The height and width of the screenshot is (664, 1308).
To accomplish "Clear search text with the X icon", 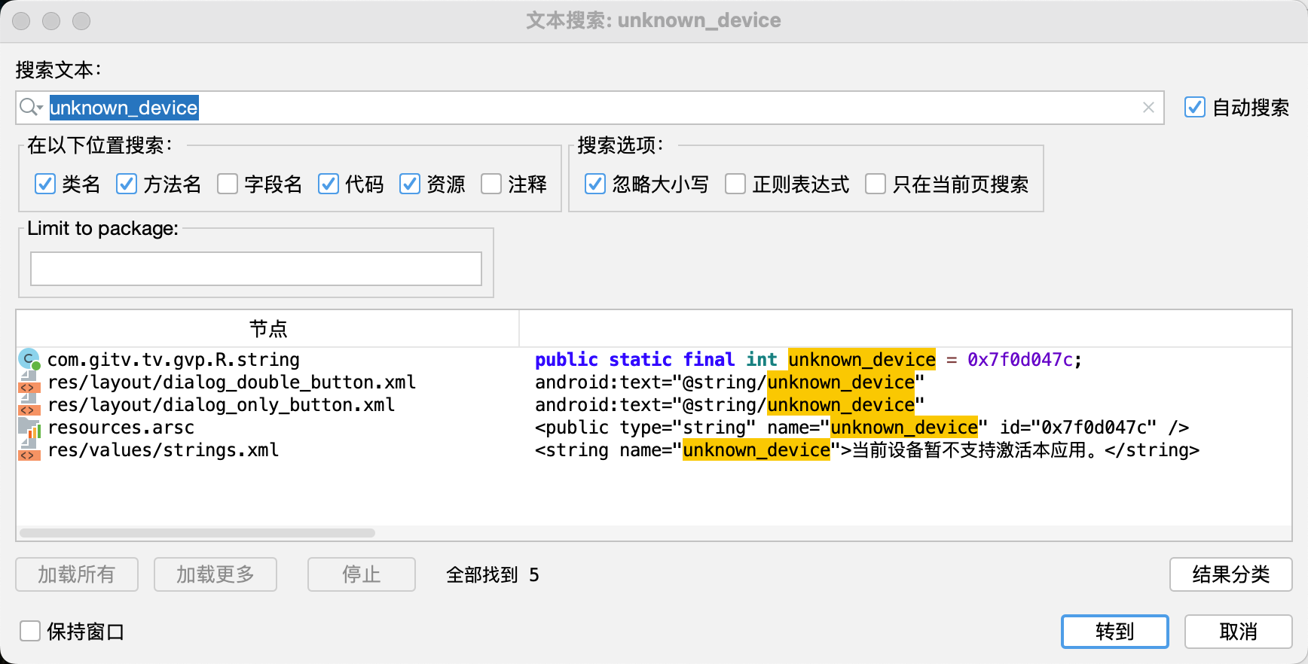I will [1148, 108].
